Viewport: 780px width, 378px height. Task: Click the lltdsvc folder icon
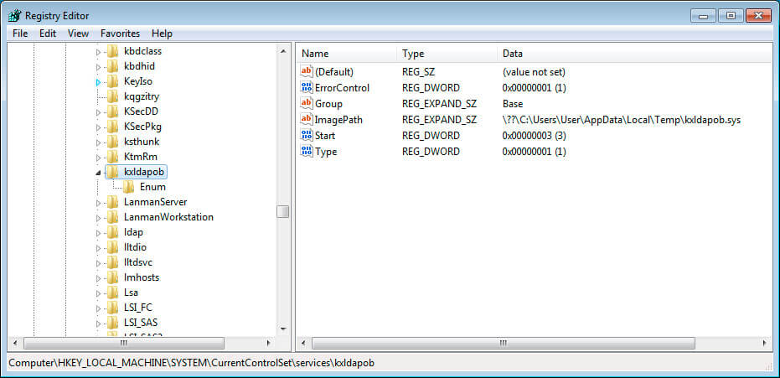coord(113,262)
